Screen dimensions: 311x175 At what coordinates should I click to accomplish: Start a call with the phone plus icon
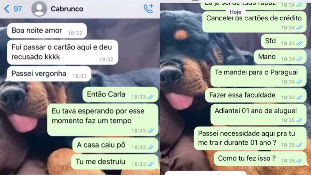click(x=148, y=9)
